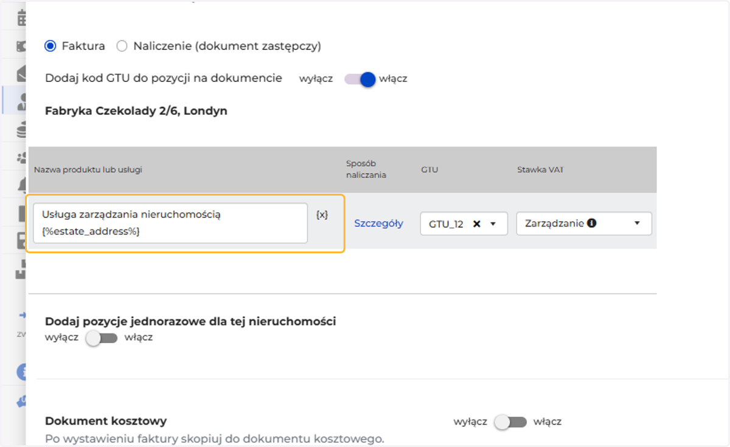Toggle the Dokument kosztowy switch

[510, 421]
